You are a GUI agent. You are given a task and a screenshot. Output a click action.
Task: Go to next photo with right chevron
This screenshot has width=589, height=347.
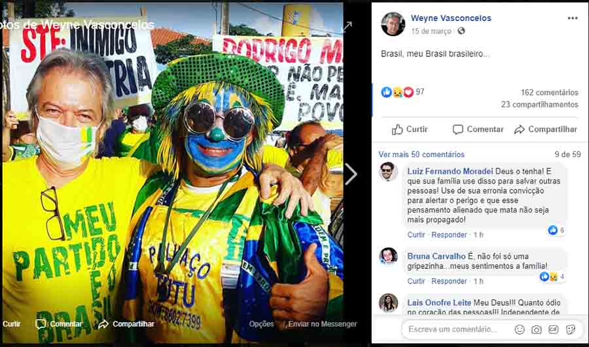[x=351, y=174]
